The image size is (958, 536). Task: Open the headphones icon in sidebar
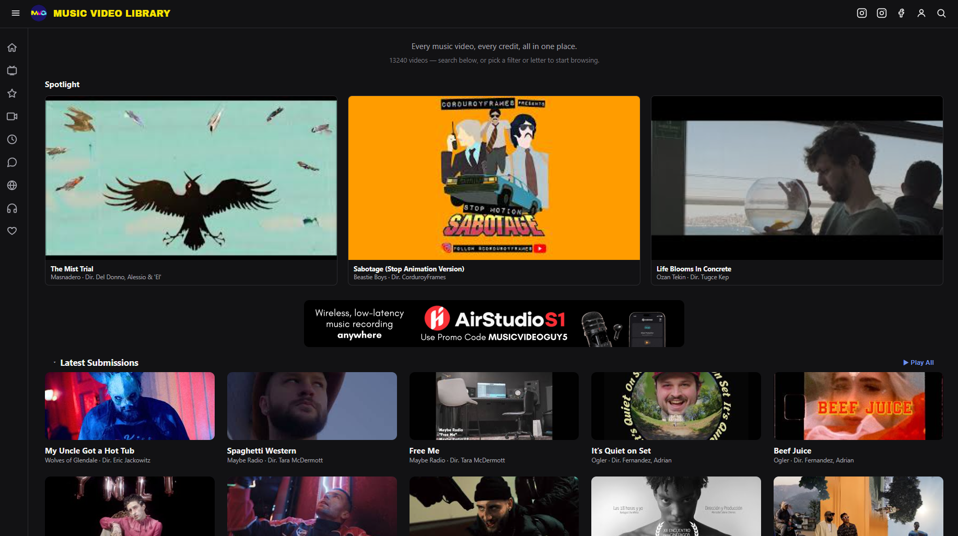click(12, 208)
